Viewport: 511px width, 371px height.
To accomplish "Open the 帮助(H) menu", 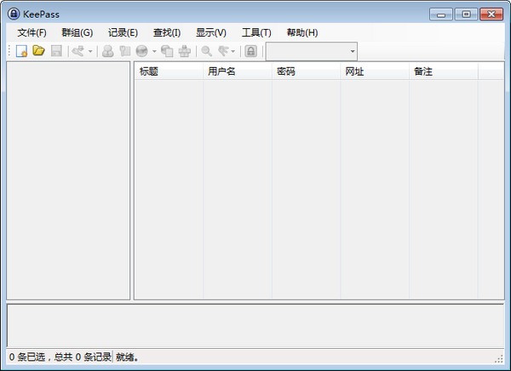I will (x=301, y=32).
